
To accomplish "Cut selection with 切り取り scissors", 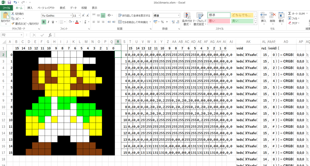I will (x=18, y=14).
